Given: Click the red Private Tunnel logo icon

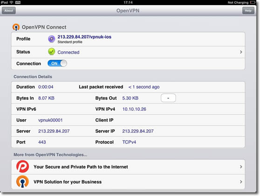Looking at the screenshot, I should (x=22, y=167).
